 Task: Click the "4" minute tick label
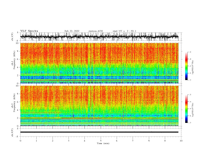click(x=84, y=141)
